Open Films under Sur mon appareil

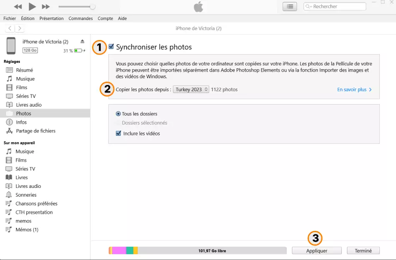pyautogui.click(x=21, y=160)
